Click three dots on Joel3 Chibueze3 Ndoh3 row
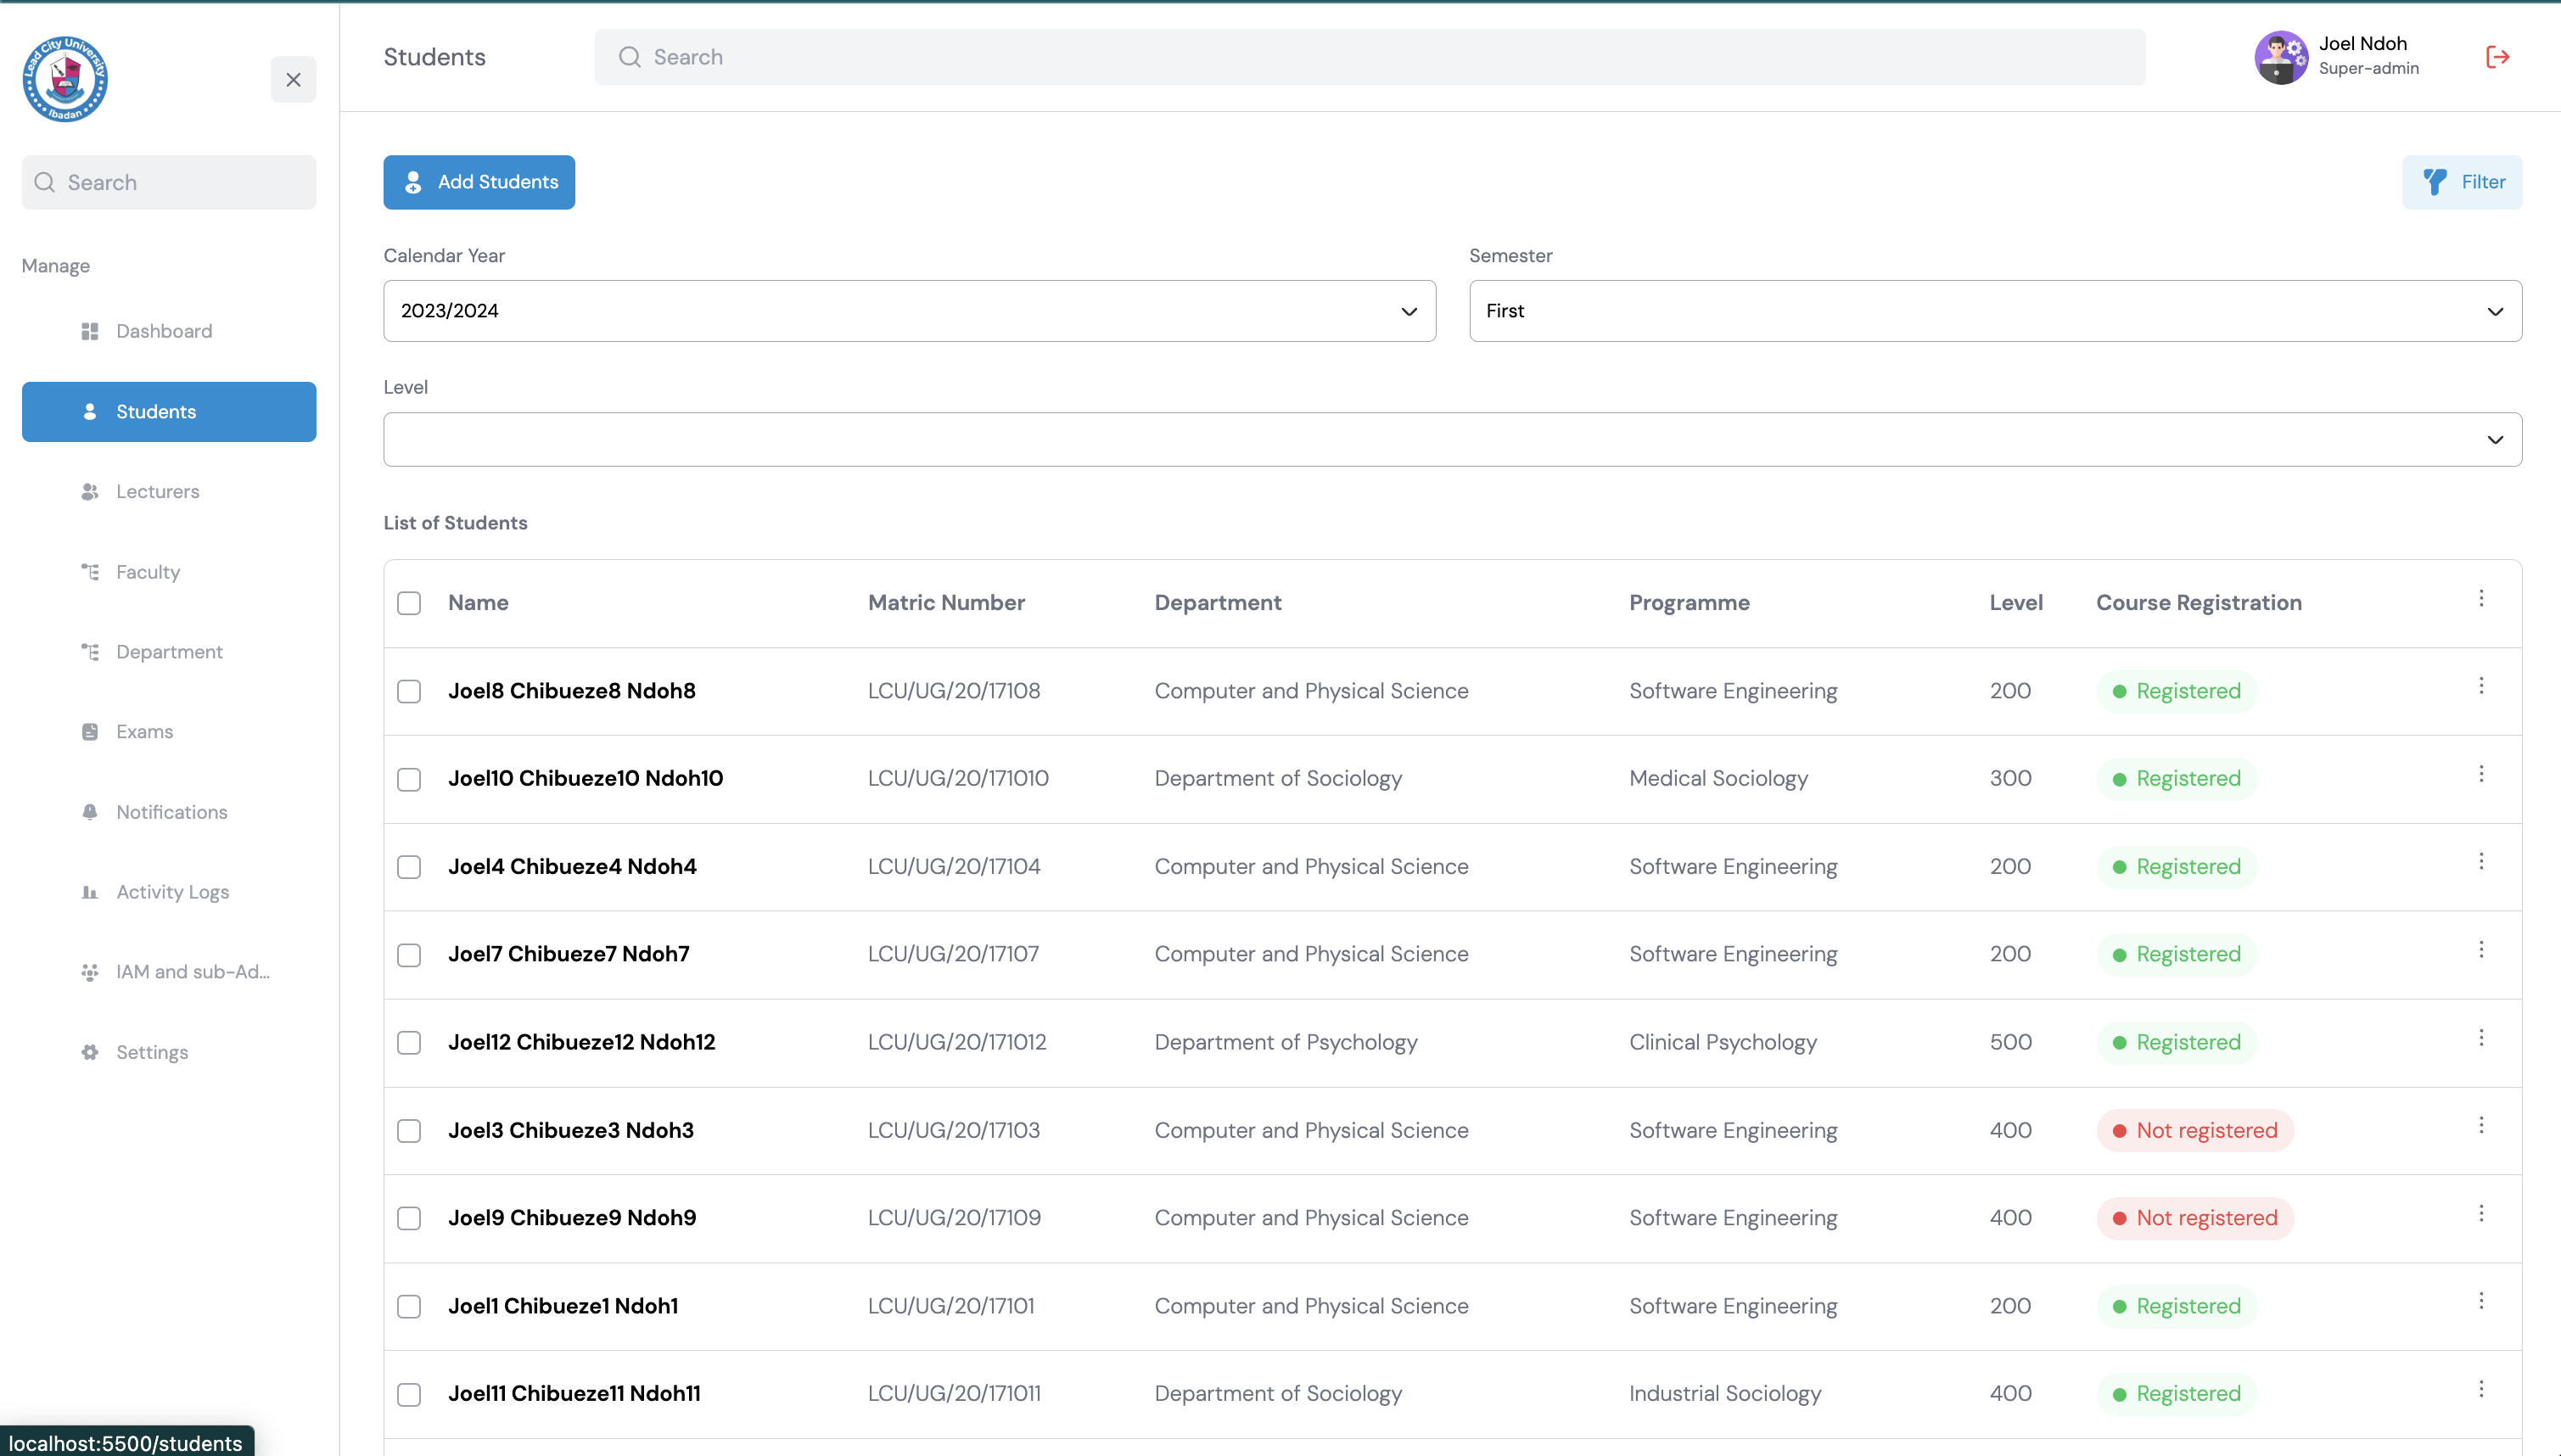This screenshot has height=1456, width=2561. [x=2481, y=1126]
